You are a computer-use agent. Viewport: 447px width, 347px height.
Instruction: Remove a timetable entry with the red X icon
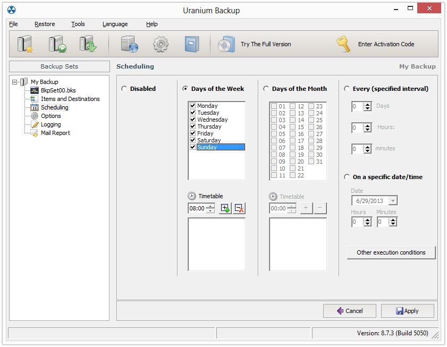point(238,208)
